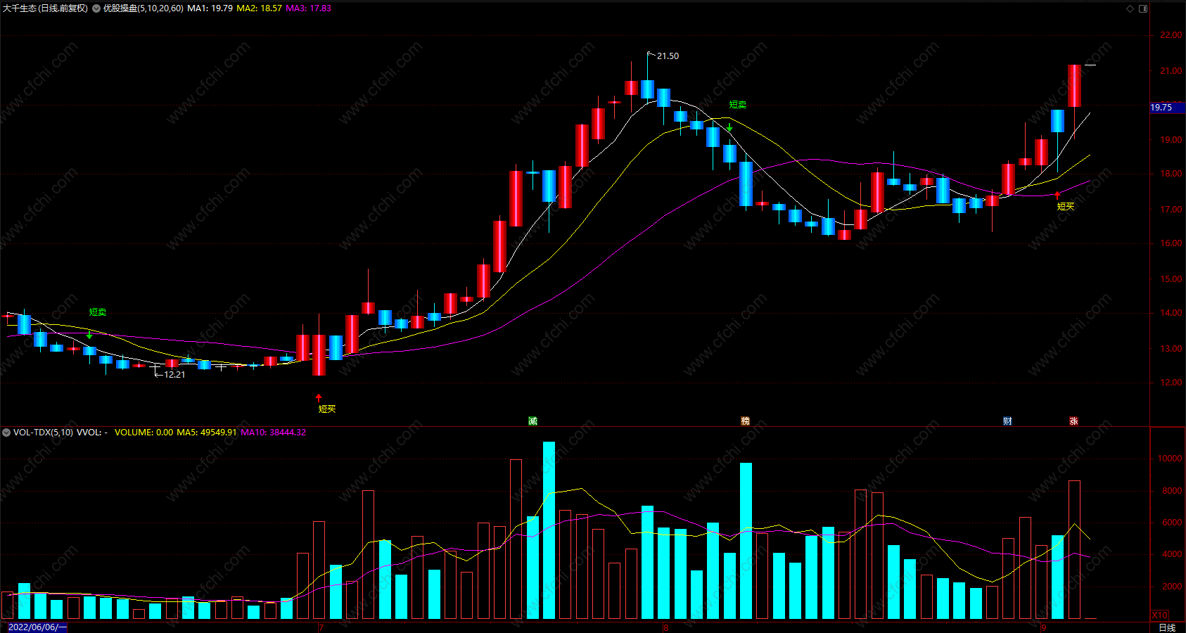The height and width of the screenshot is (633, 1186).
Task: Click the 12.21 low price annotation
Action: click(x=174, y=375)
